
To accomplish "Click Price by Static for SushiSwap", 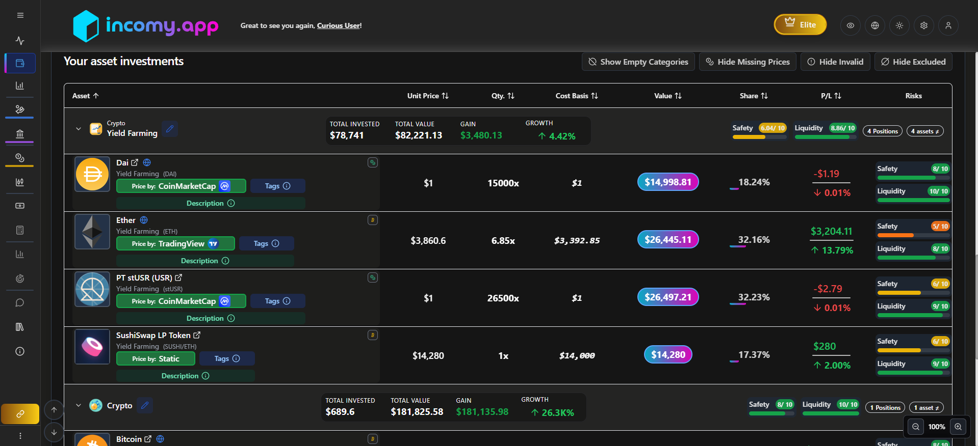I will click(x=156, y=358).
